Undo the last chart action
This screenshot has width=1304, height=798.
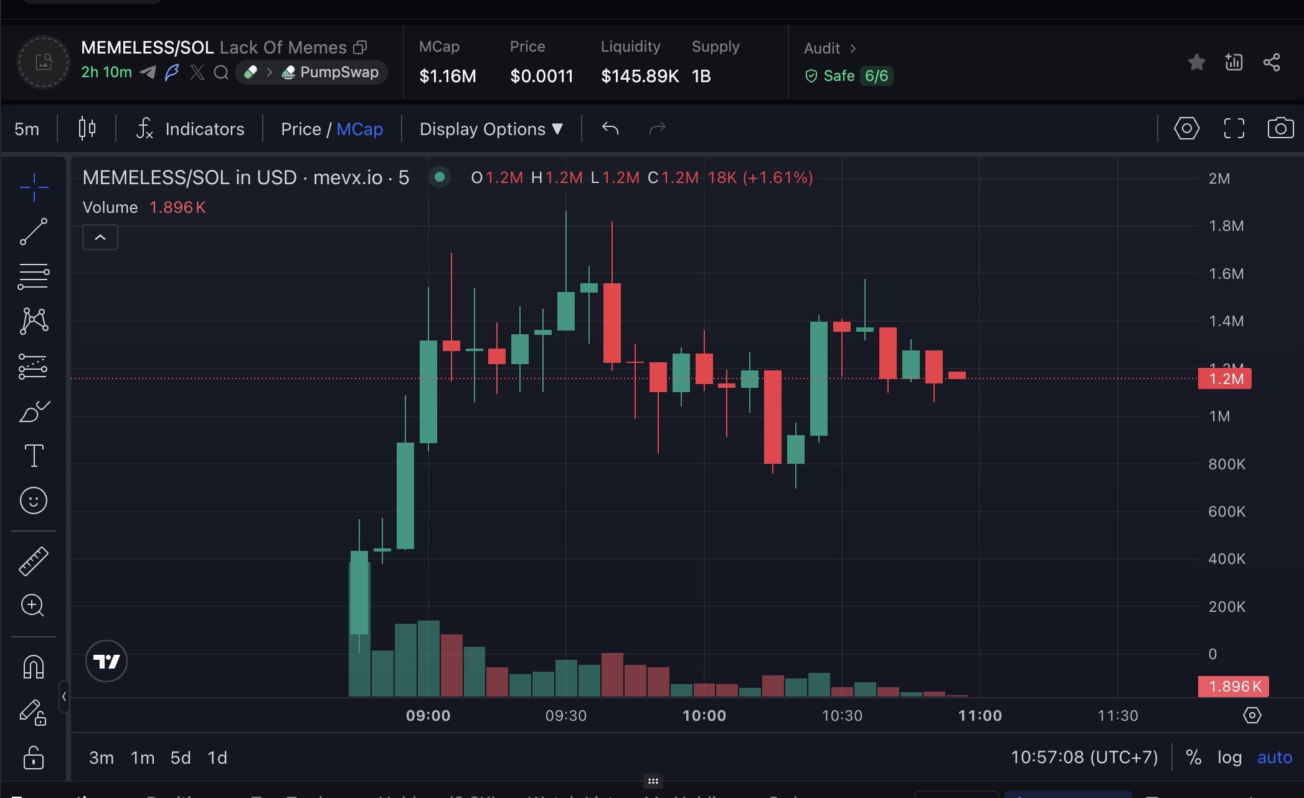click(x=610, y=129)
